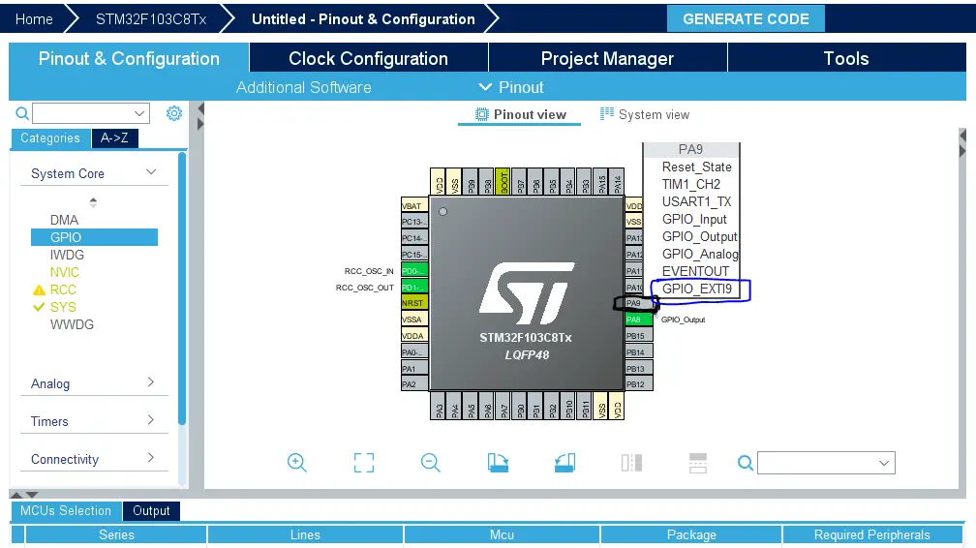Choose GPIO_EXTI9 from PA9 menu
Viewport: 976px width, 548px height.
click(697, 289)
